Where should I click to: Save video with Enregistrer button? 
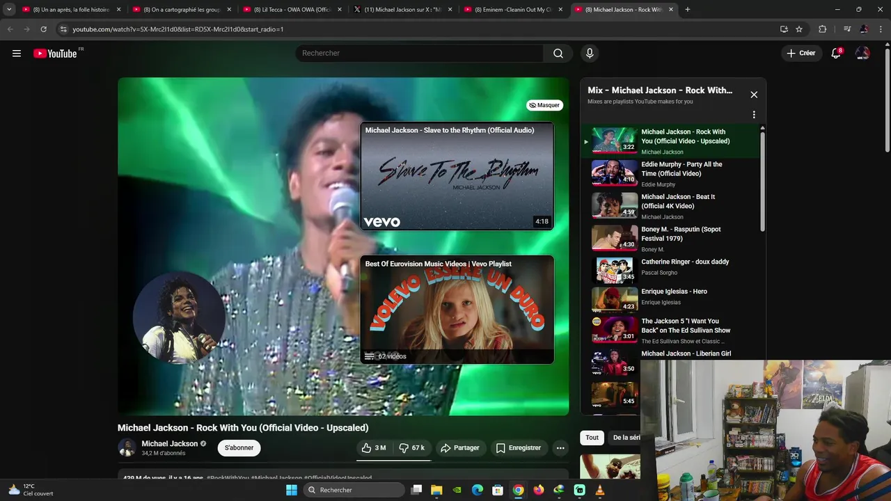click(518, 448)
